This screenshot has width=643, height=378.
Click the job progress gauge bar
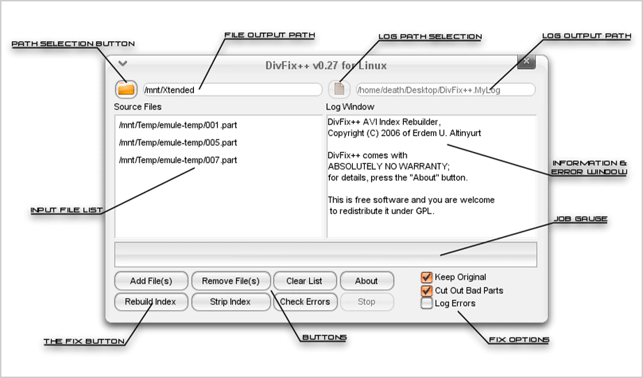[x=326, y=255]
